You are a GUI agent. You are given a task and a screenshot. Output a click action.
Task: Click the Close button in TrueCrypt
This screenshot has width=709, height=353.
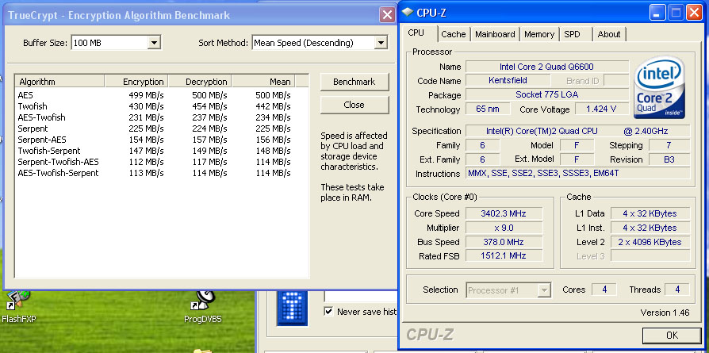pos(354,105)
